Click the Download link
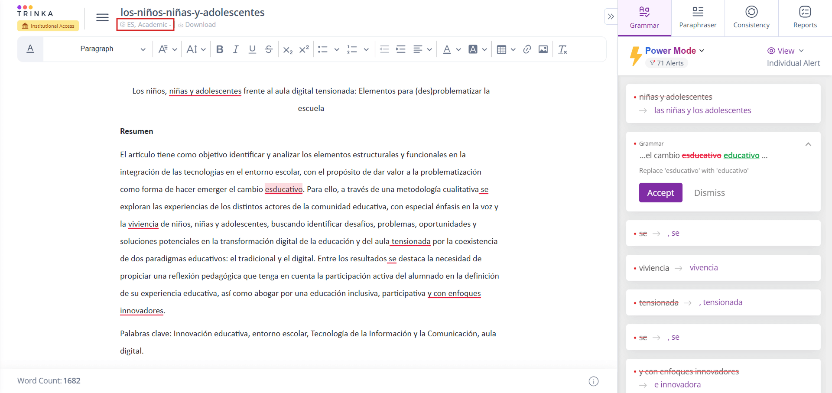This screenshot has height=393, width=832. [197, 25]
